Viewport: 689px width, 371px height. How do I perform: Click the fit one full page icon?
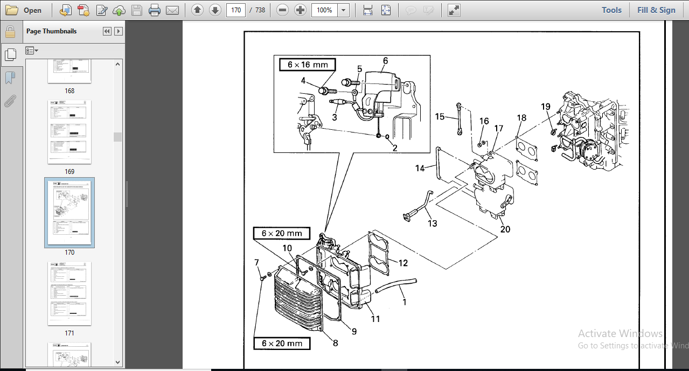pyautogui.click(x=386, y=10)
